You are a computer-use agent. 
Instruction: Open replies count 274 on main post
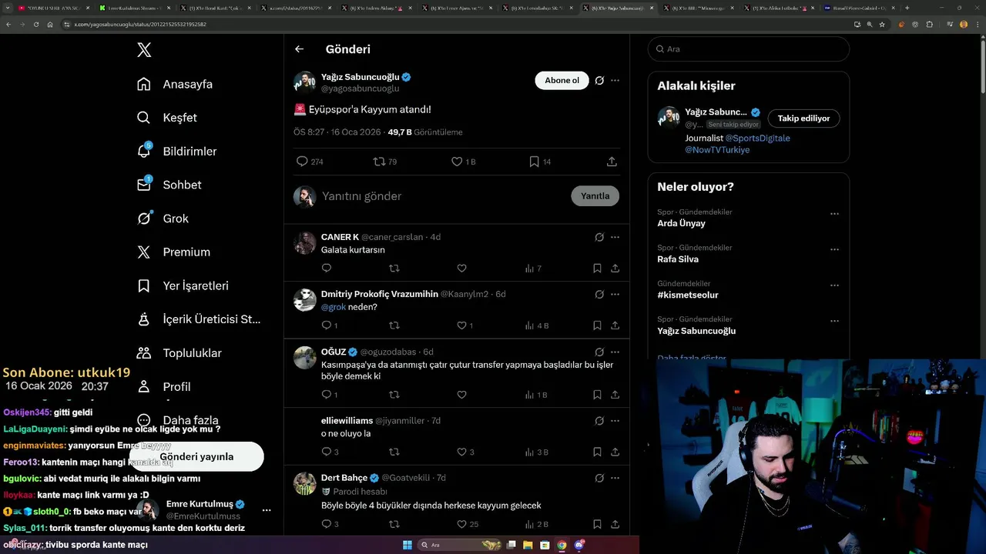coord(310,162)
